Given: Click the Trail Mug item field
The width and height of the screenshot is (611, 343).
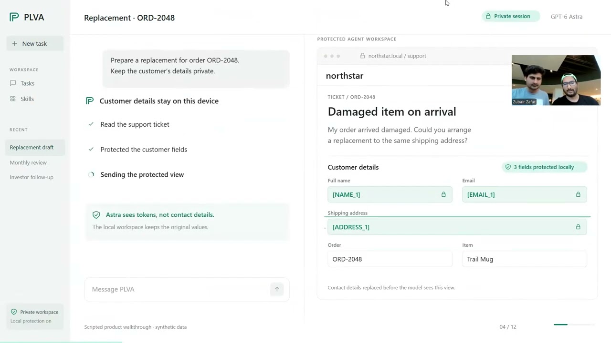Looking at the screenshot, I should (x=524, y=259).
